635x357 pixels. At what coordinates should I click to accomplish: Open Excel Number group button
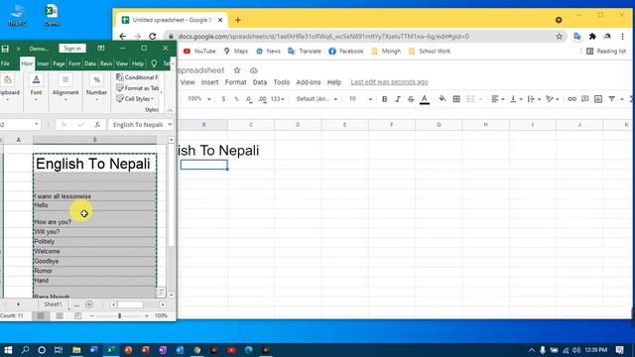97,87
